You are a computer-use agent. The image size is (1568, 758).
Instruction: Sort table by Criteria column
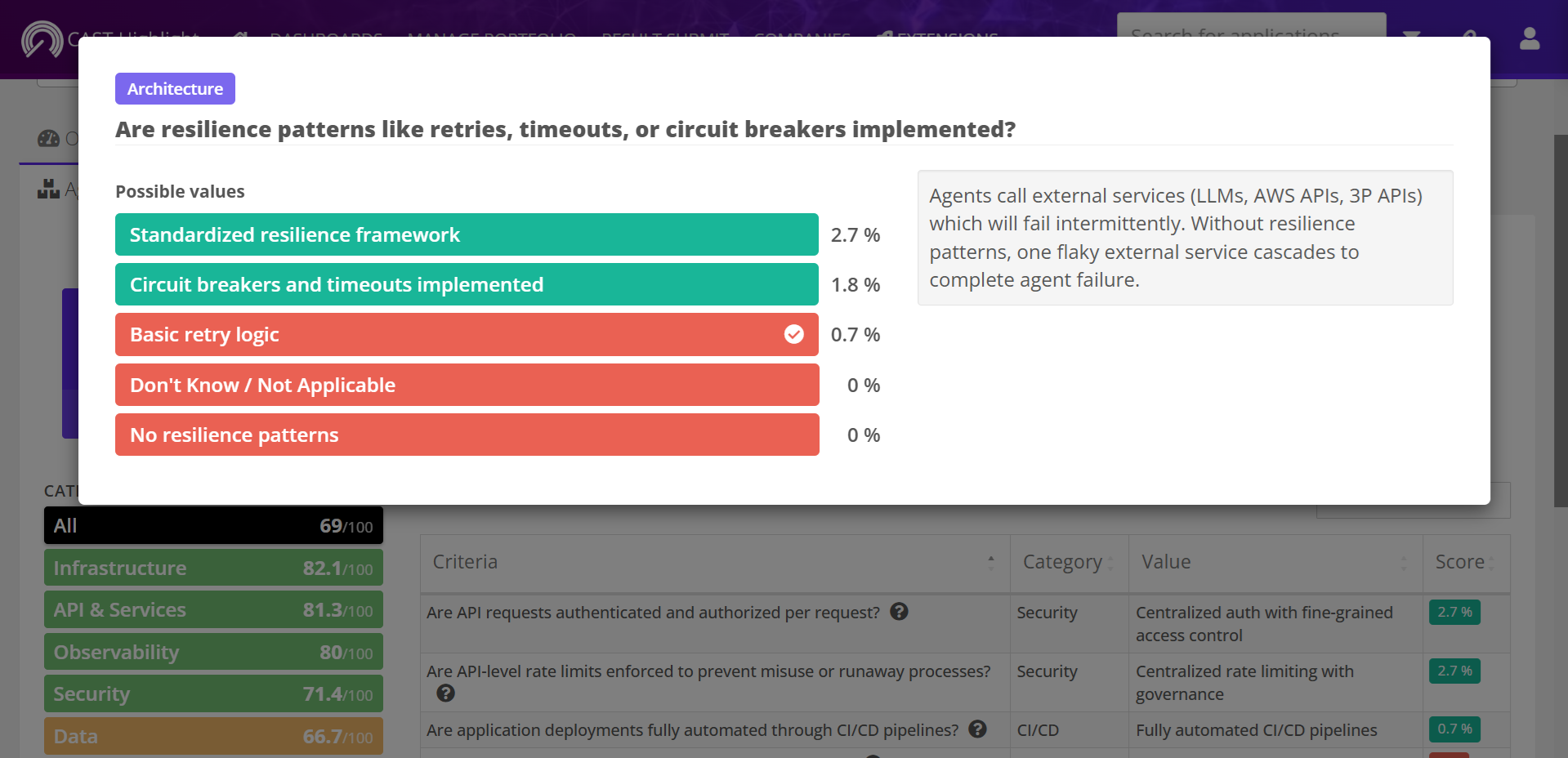[x=715, y=562]
